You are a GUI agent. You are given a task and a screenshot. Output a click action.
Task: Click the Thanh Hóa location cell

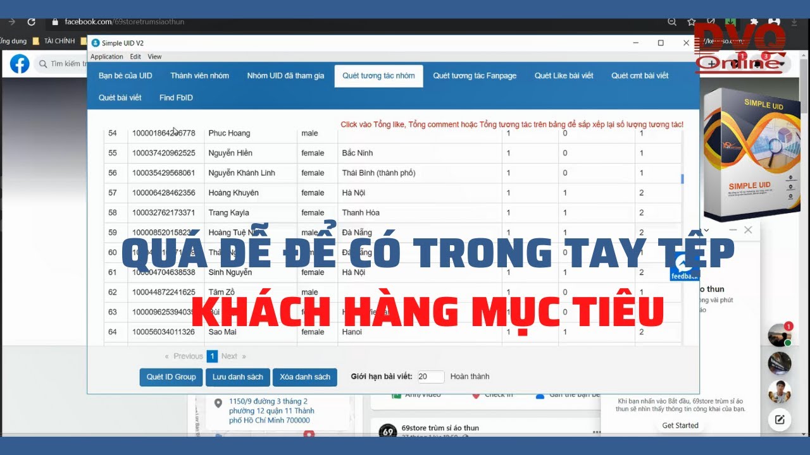pyautogui.click(x=420, y=212)
